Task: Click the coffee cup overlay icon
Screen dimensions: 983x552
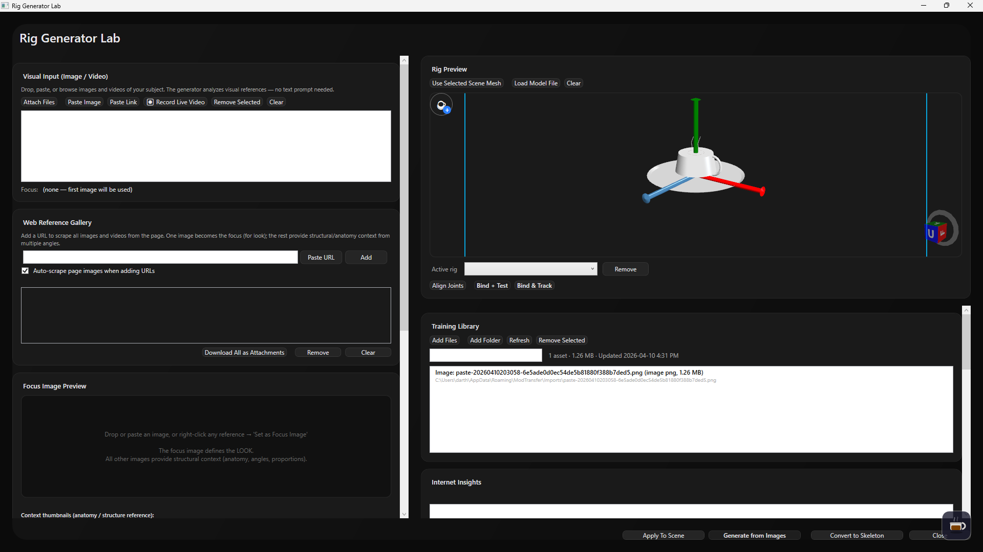Action: 956,526
